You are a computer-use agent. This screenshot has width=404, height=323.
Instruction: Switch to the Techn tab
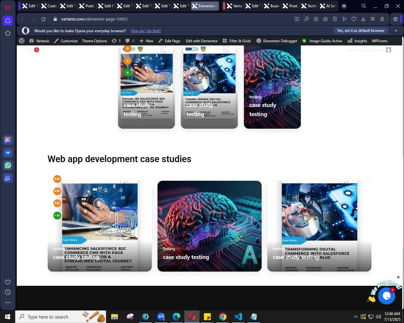[x=309, y=6]
